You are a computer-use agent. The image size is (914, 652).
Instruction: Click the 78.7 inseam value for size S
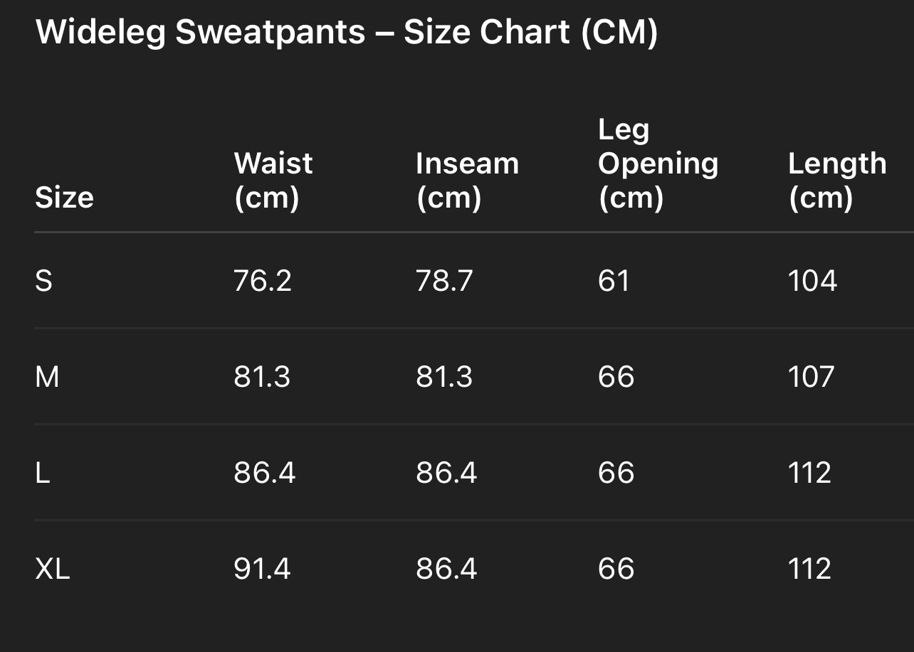(444, 282)
